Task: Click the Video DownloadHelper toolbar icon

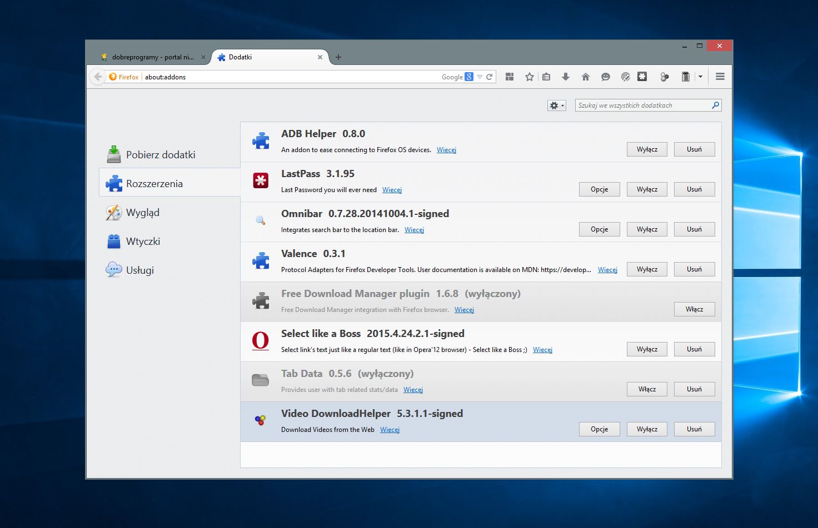Action: (x=664, y=77)
